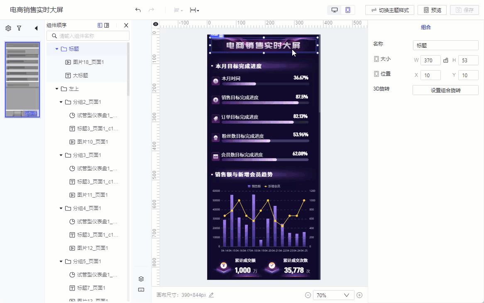Image resolution: width=484 pixels, height=303 pixels.
Task: Click 本月时间 progress bar
Action: pos(266,84)
